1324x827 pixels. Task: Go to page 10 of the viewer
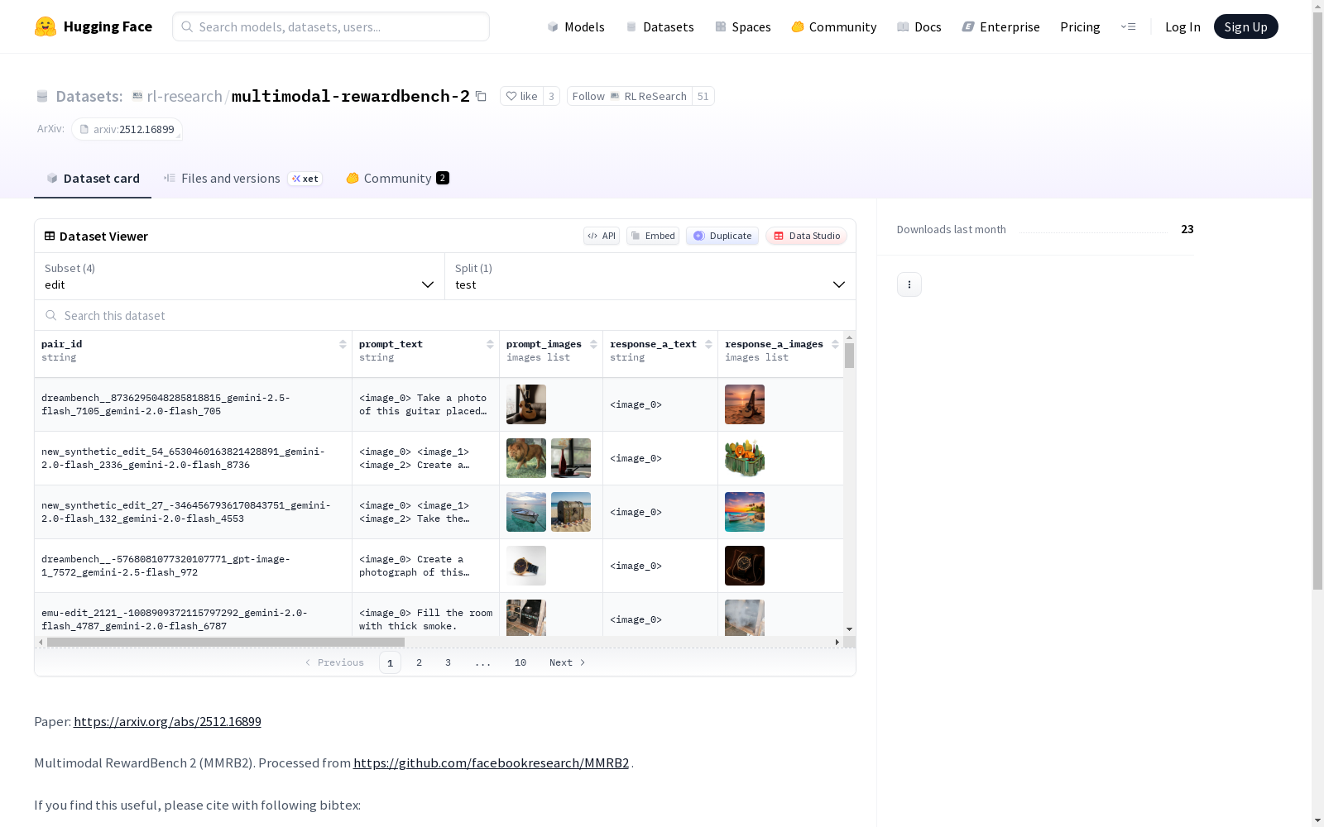(x=520, y=662)
